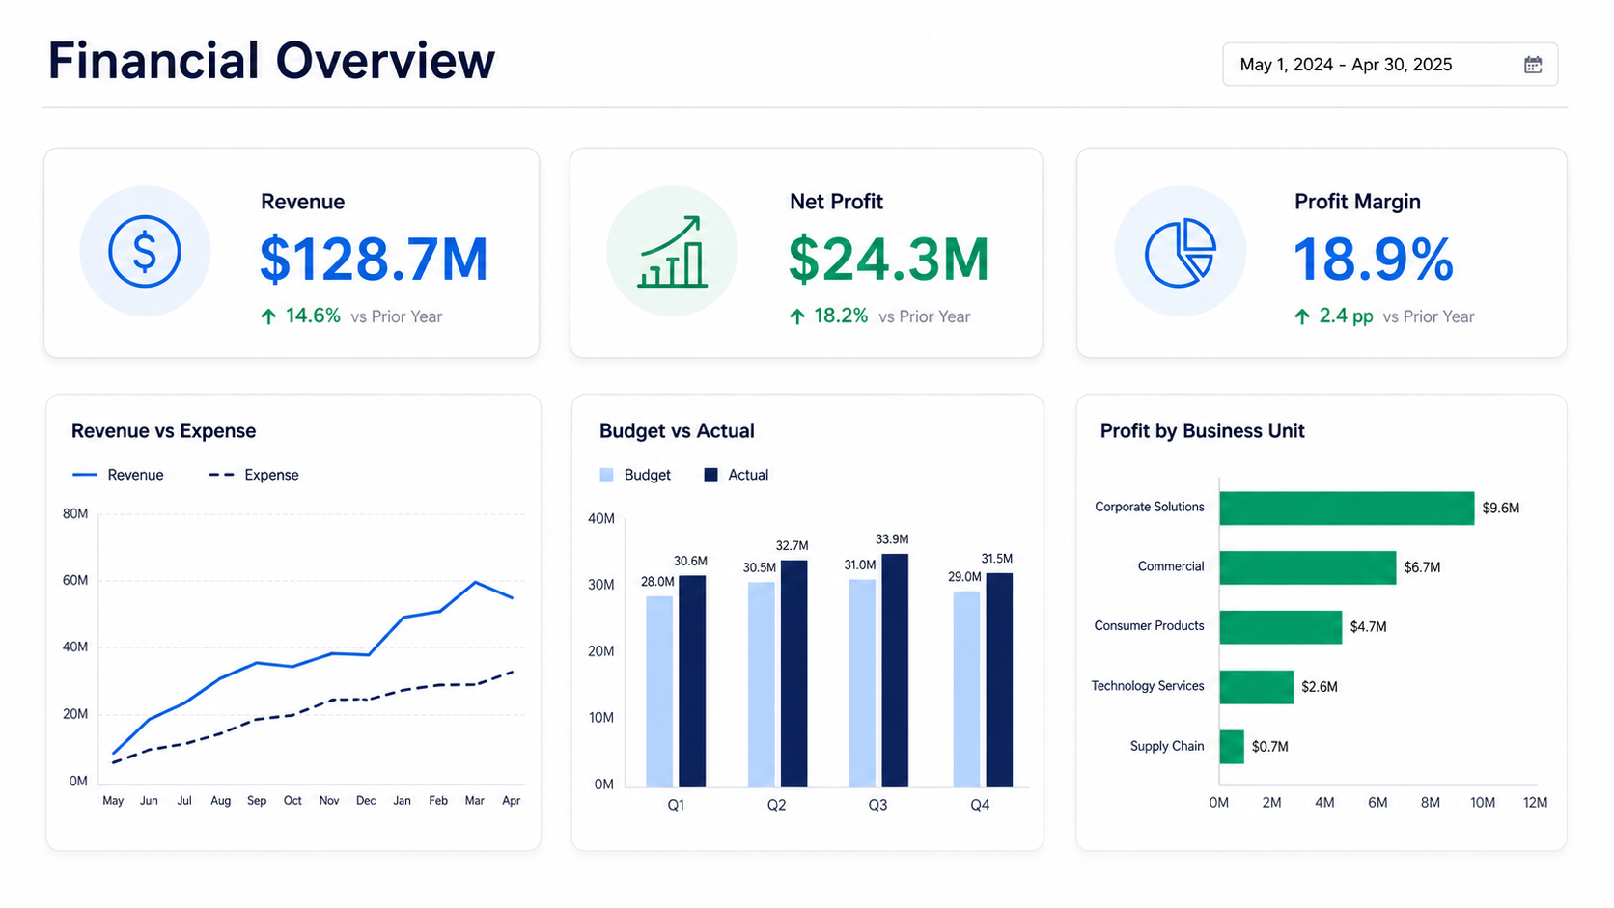1614x908 pixels.
Task: Click the Q3 axis label
Action: click(x=877, y=805)
